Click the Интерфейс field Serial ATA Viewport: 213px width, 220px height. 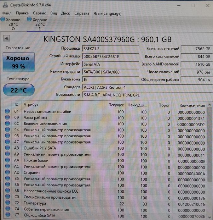tap(111, 64)
